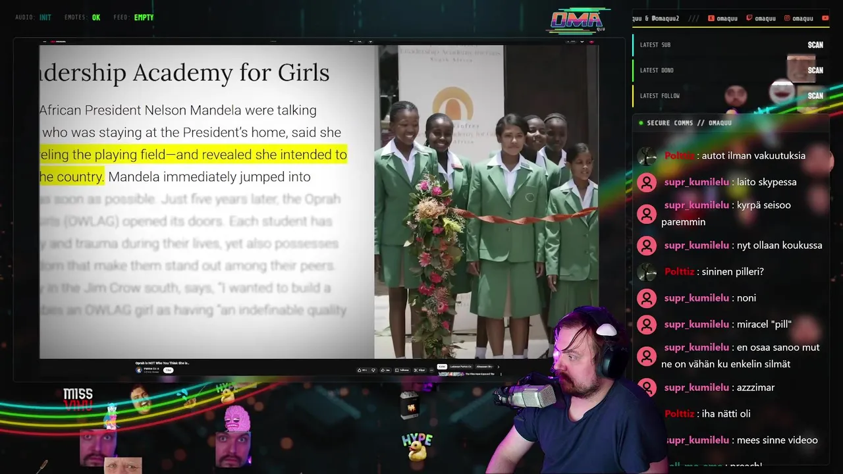843x474 pixels.
Task: Click suggested video title 'The Files Have Exposed The'
Action: click(x=481, y=374)
